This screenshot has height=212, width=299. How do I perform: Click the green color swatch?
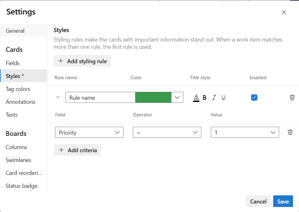pyautogui.click(x=153, y=98)
